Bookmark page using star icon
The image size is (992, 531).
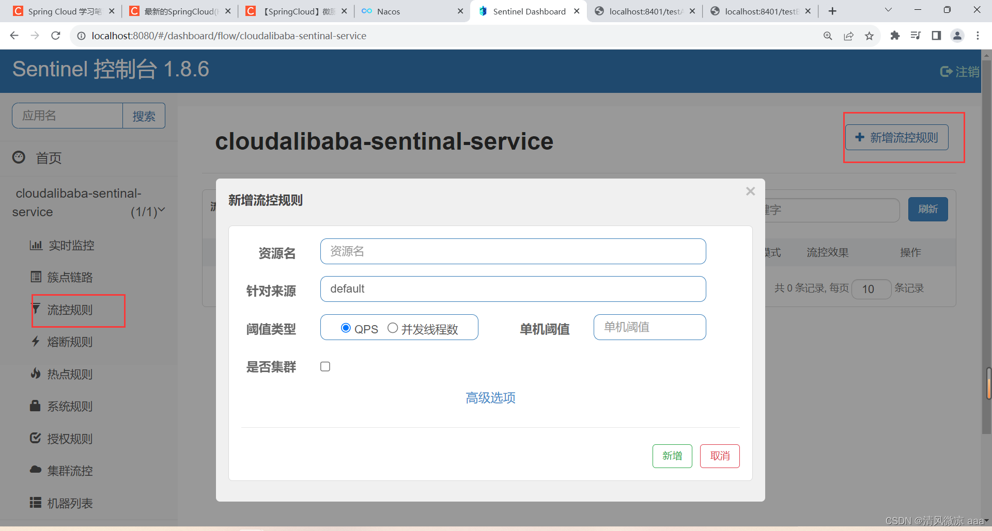869,36
